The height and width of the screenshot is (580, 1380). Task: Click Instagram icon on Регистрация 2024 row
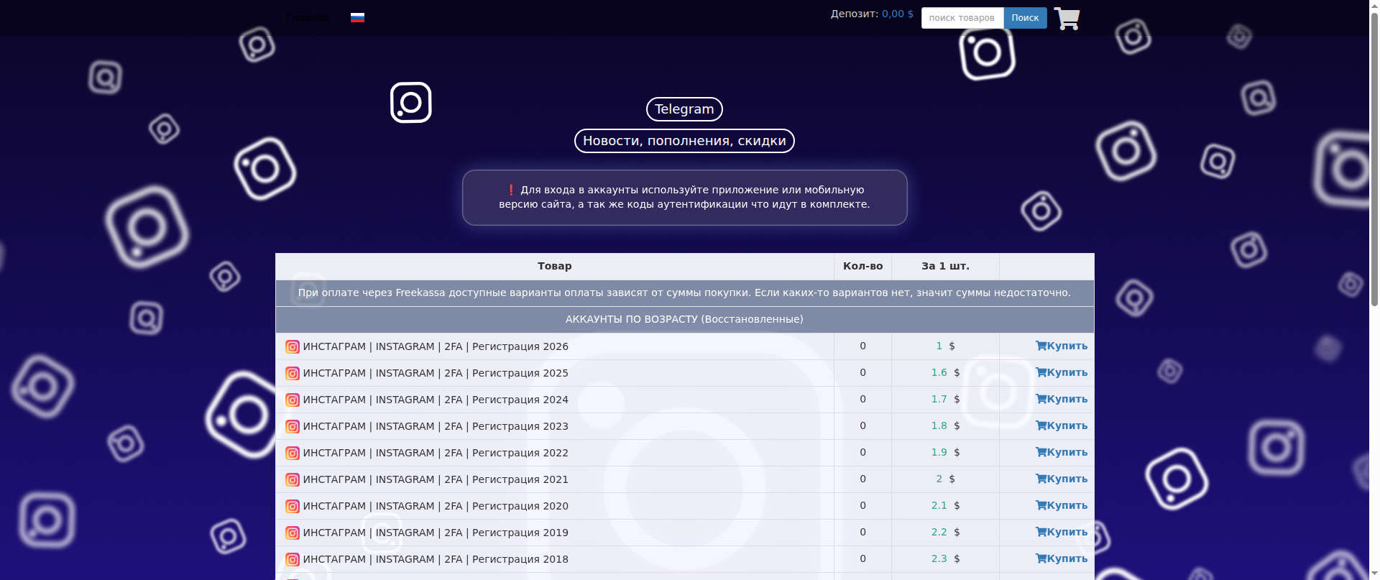(293, 400)
